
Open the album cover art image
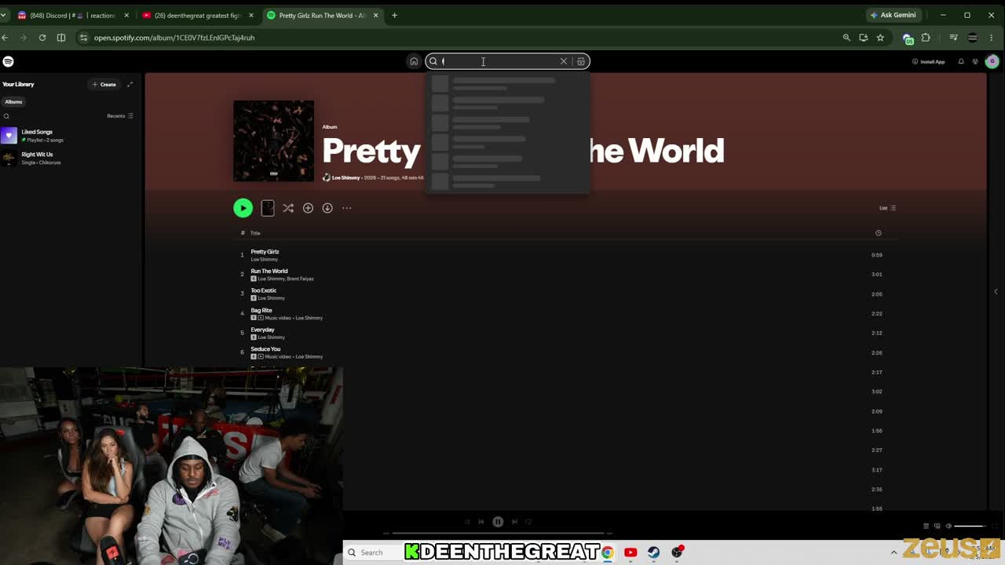point(273,140)
